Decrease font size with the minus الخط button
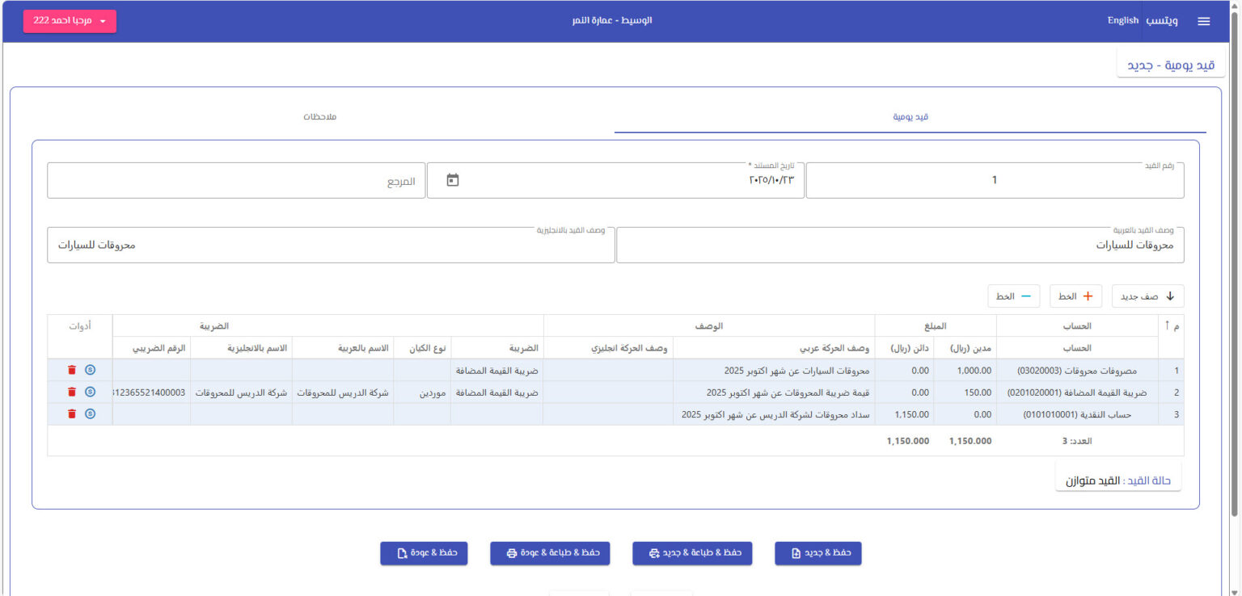This screenshot has height=596, width=1242. (x=1014, y=296)
